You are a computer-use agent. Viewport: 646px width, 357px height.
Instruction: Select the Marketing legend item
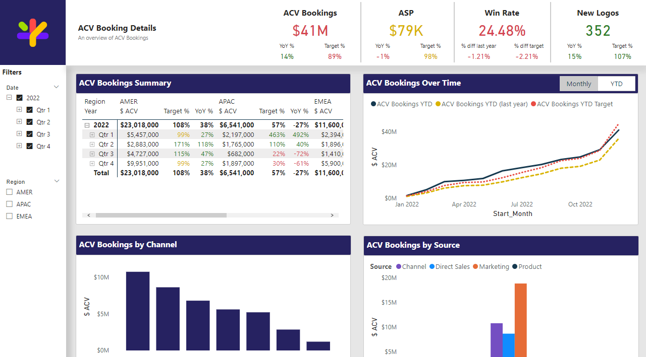491,267
